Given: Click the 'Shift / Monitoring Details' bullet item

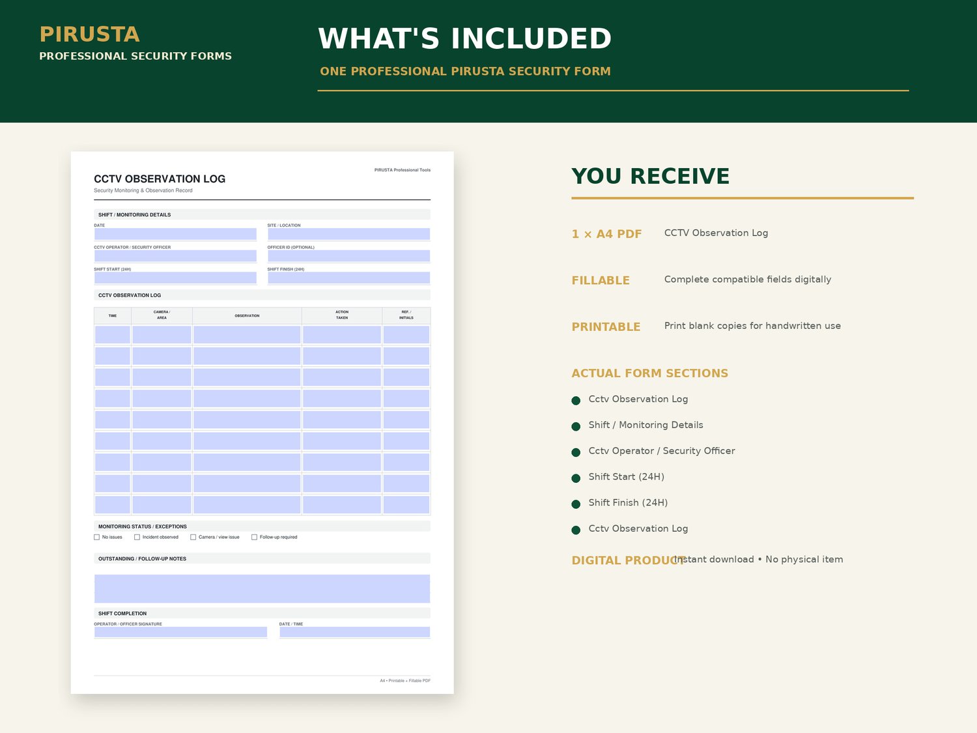Looking at the screenshot, I should (645, 425).
